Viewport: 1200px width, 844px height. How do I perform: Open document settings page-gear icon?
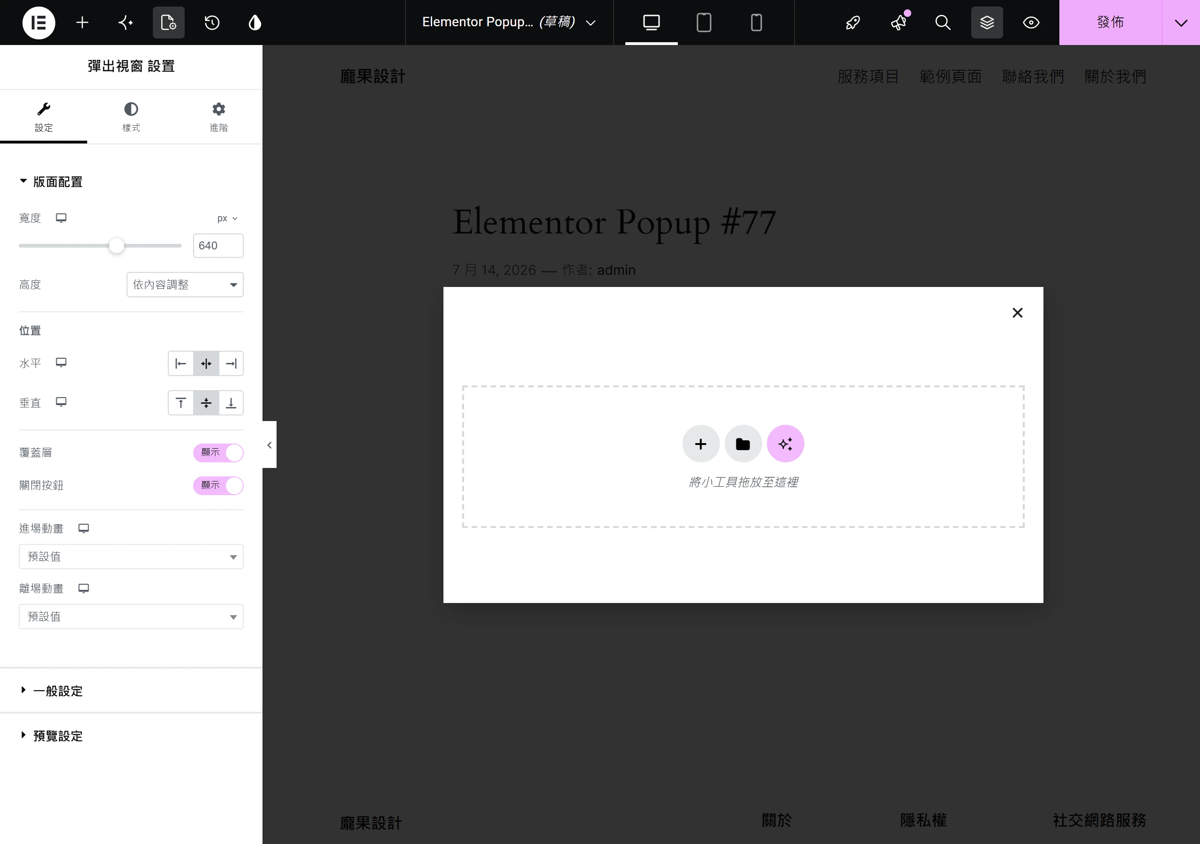click(168, 23)
